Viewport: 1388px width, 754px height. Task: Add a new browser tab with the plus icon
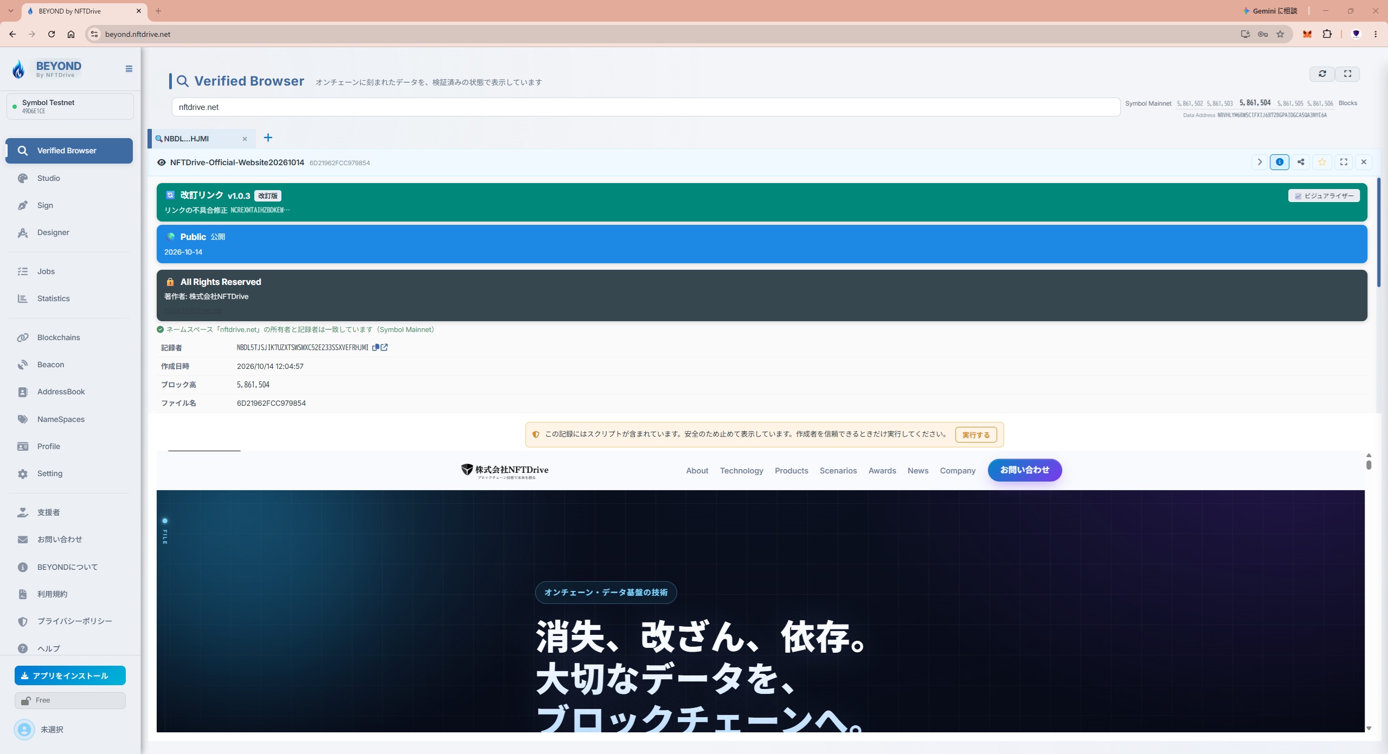[x=268, y=138]
